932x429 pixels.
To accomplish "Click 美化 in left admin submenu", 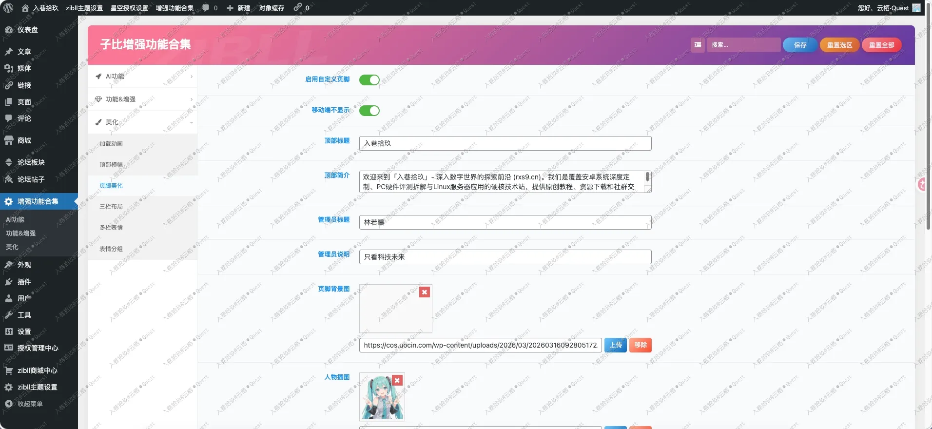I will click(x=12, y=247).
